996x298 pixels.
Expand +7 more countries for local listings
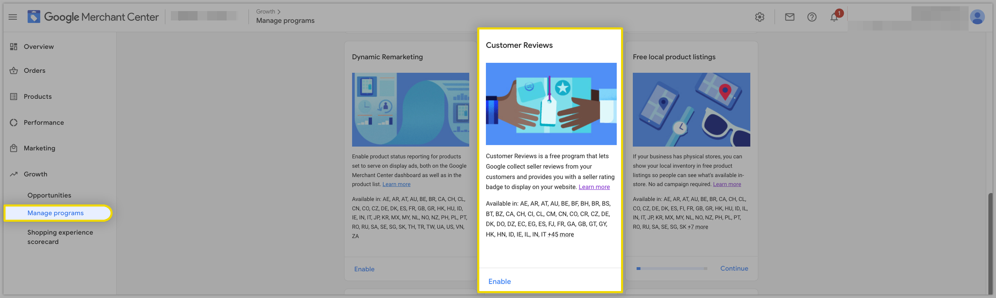coord(698,227)
